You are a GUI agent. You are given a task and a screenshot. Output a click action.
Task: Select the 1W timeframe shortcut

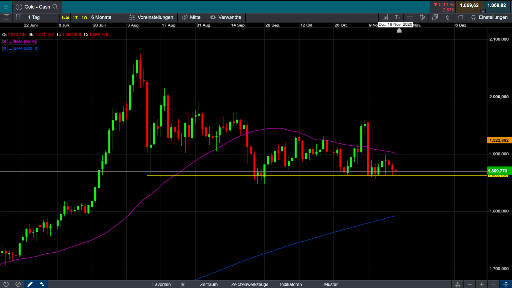(84, 18)
